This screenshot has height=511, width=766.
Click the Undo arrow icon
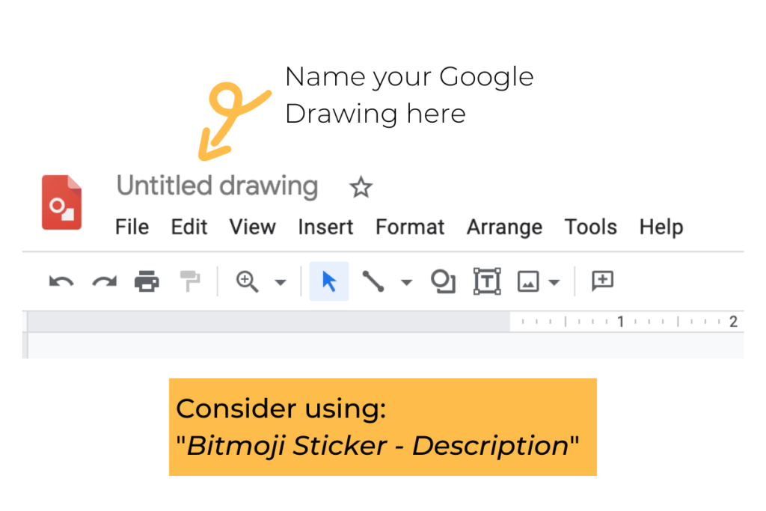point(61,281)
